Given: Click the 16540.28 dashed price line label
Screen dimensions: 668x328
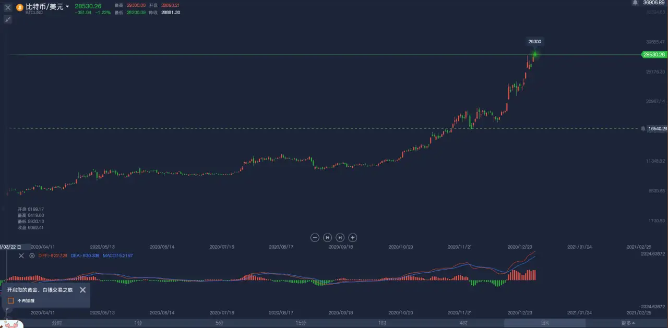Looking at the screenshot, I should click(x=657, y=128).
